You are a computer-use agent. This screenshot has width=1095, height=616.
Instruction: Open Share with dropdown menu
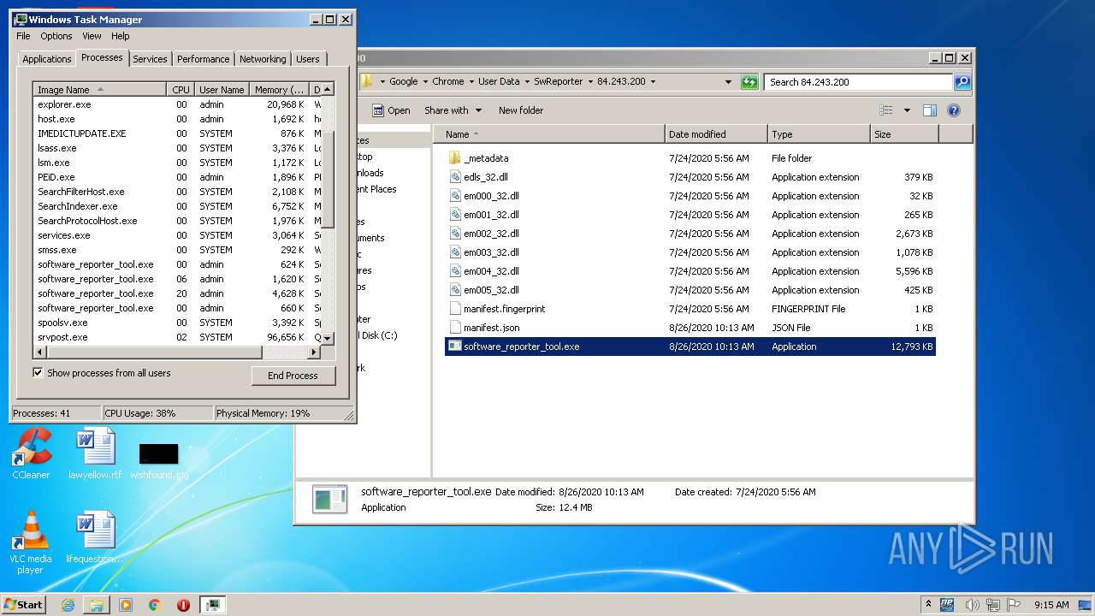(x=453, y=110)
